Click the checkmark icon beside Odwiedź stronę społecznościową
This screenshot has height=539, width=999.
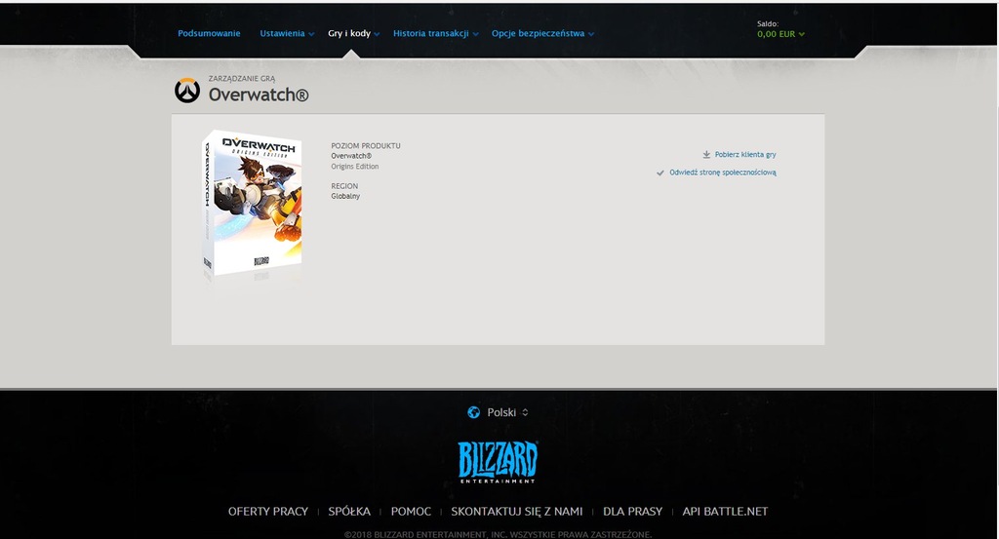coord(660,173)
